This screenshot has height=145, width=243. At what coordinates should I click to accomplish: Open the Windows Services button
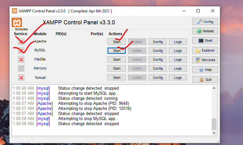click(205, 60)
